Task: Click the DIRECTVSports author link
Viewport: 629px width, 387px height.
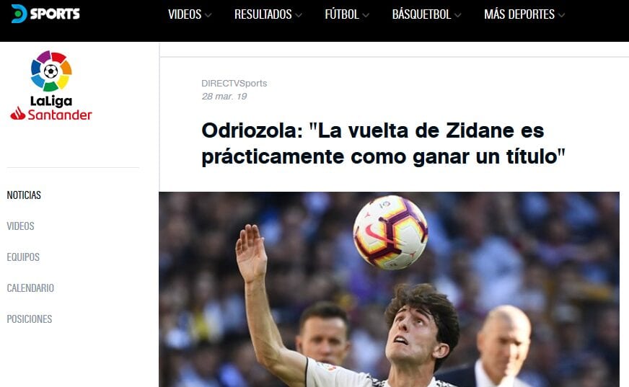Action: pos(234,84)
